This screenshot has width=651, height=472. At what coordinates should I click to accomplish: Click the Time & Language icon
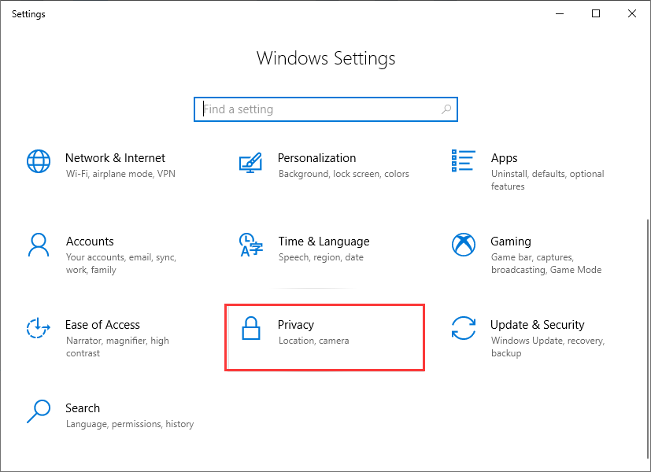251,245
